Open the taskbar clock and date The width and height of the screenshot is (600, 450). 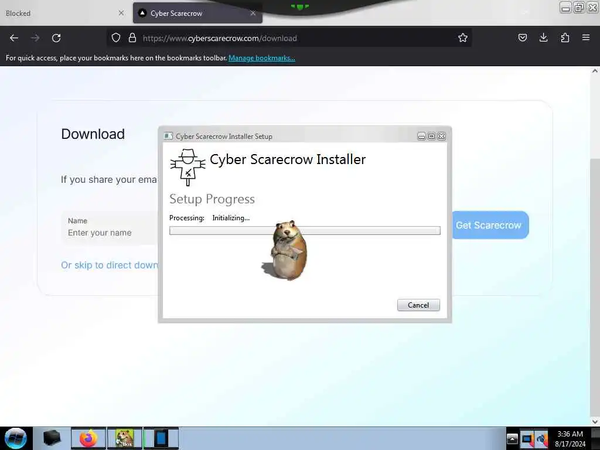(570, 439)
